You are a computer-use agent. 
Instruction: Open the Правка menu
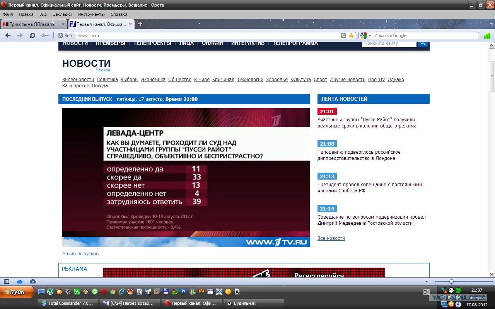[26, 14]
